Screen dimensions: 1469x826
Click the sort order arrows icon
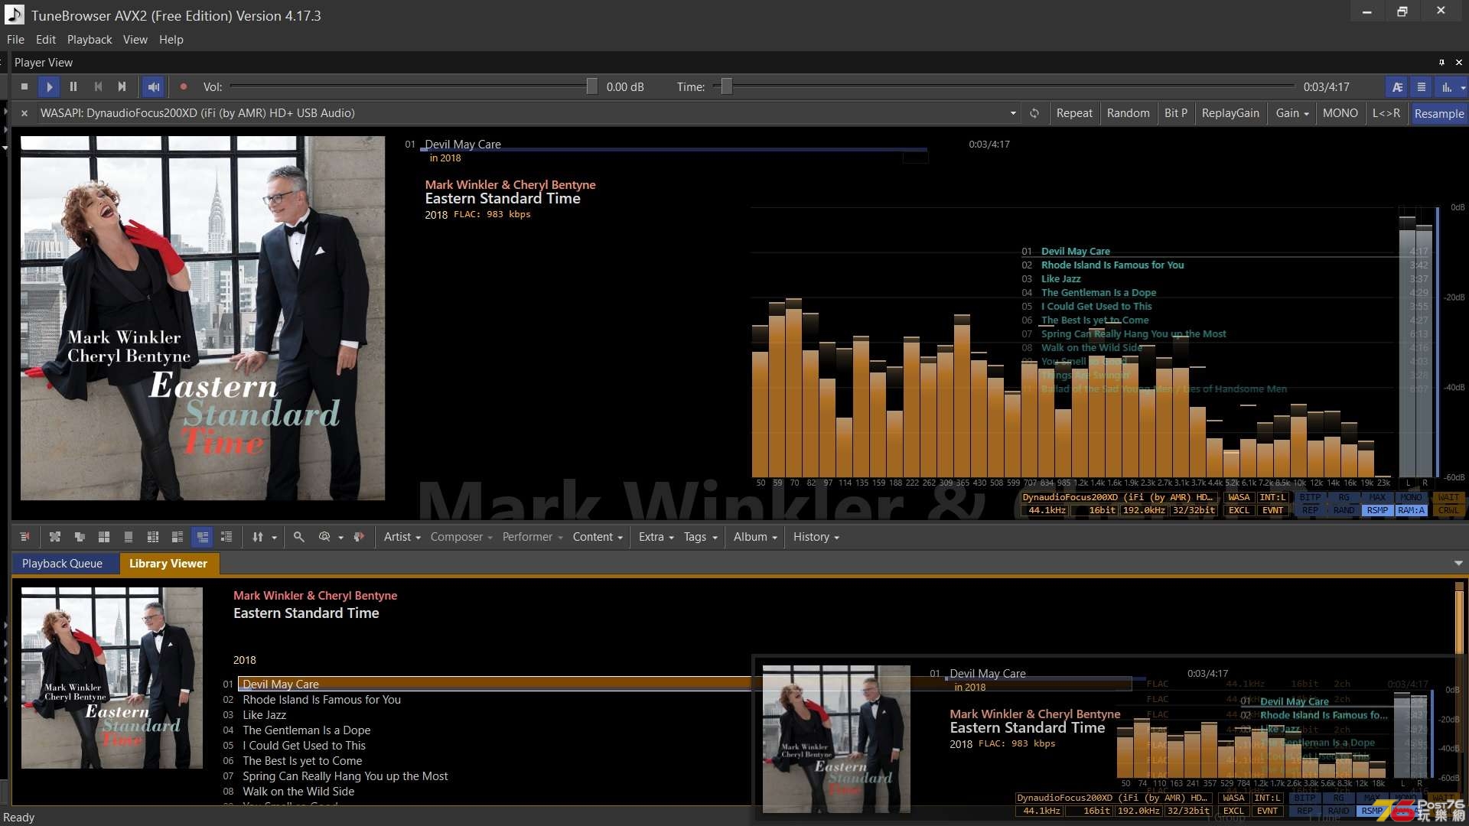(258, 537)
